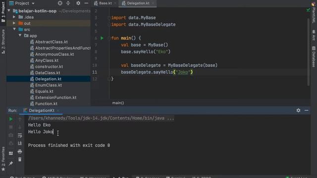Open the PlantUML side panel

[x=314, y=12]
